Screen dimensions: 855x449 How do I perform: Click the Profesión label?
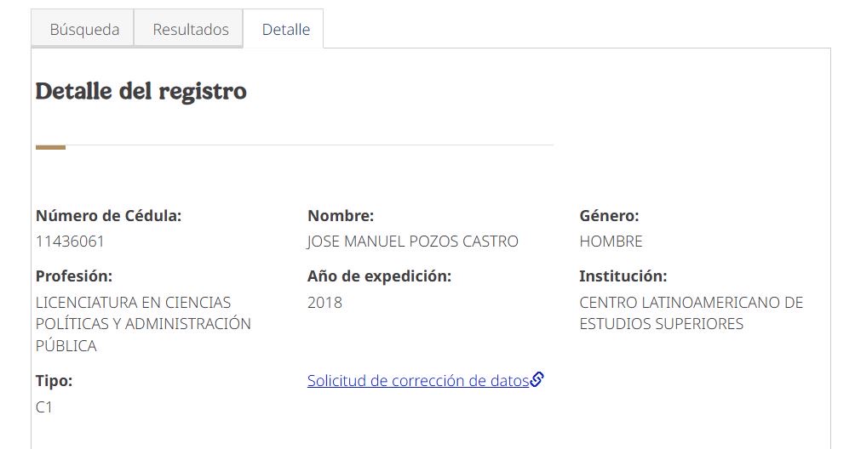pyautogui.click(x=74, y=276)
